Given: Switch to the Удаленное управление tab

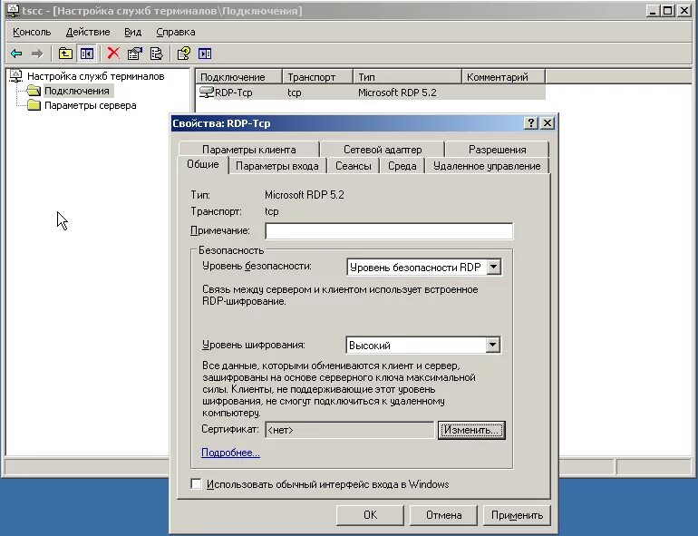Looking at the screenshot, I should (x=487, y=166).
